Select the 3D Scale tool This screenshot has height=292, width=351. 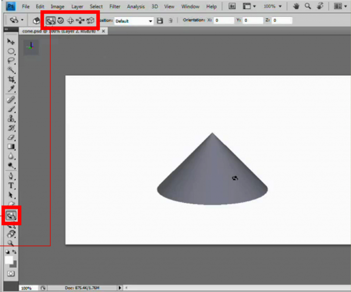click(90, 21)
